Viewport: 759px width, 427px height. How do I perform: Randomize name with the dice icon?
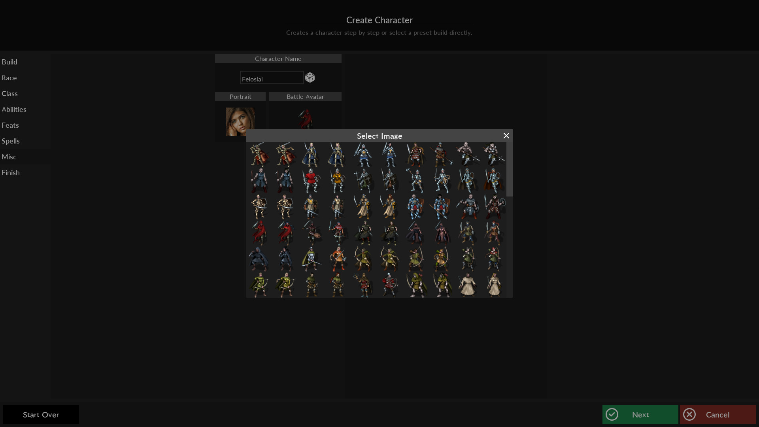[x=310, y=77]
